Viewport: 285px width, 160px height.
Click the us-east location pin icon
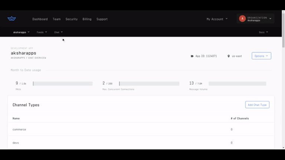coord(229,56)
